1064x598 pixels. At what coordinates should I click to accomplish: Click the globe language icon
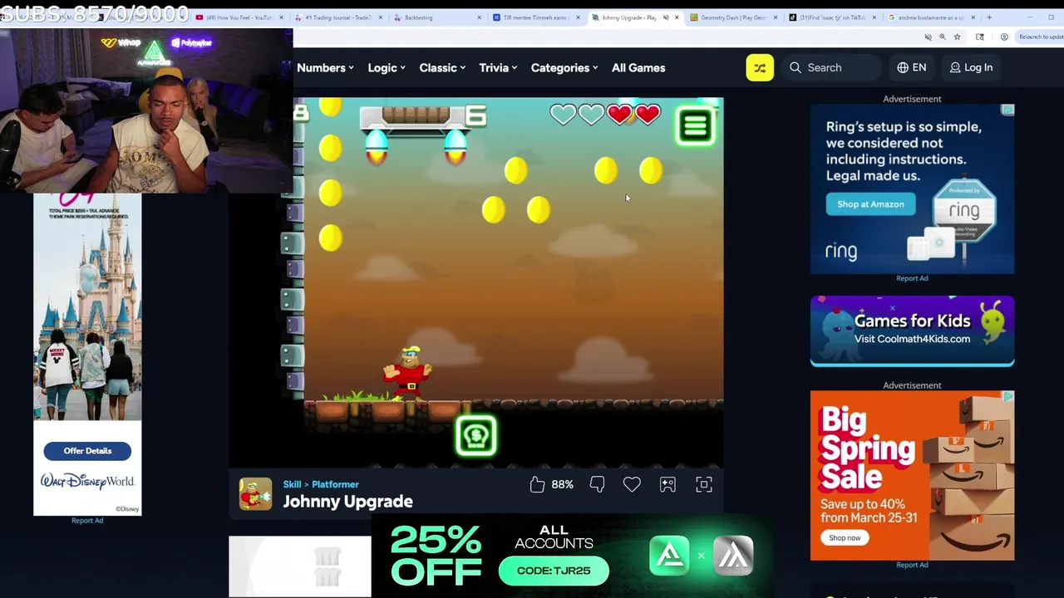point(903,68)
